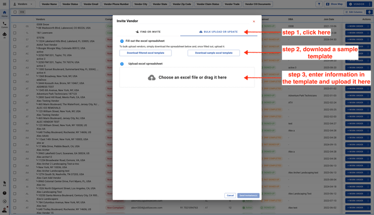Check the box for AAAA Test Vendor row

click(15, 47)
